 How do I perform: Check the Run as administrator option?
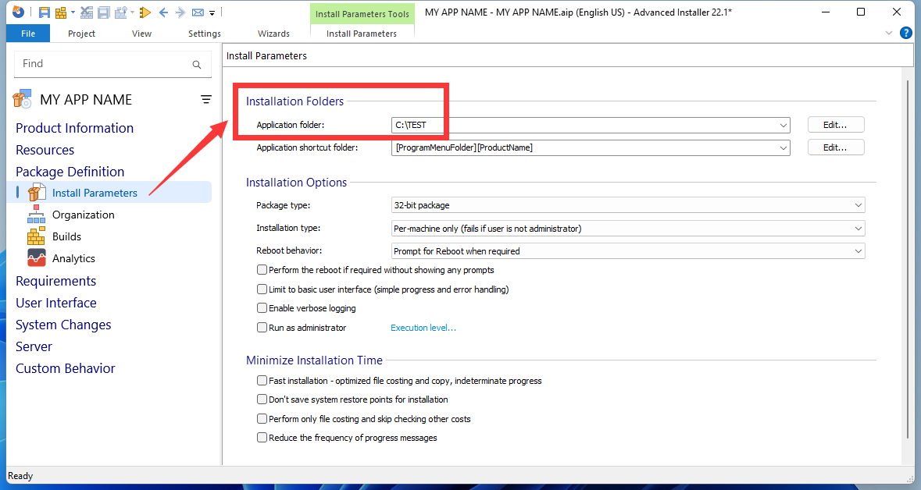click(262, 328)
